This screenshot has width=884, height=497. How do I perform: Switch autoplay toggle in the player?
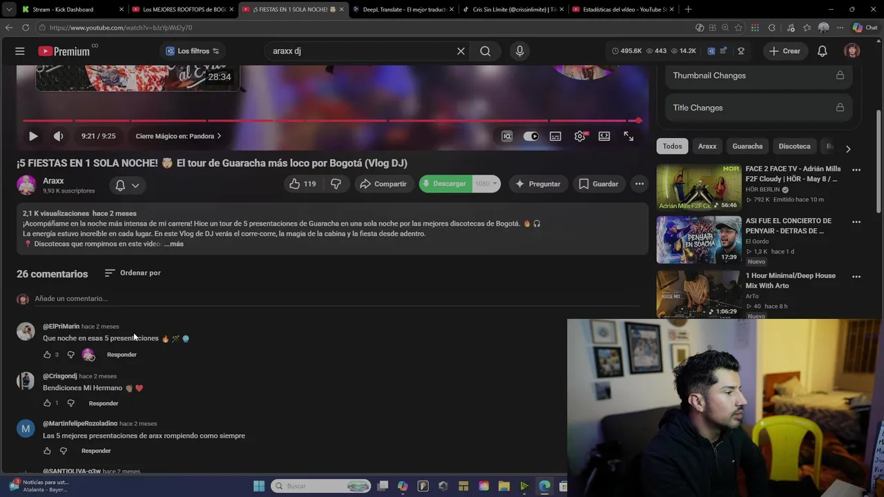click(530, 136)
